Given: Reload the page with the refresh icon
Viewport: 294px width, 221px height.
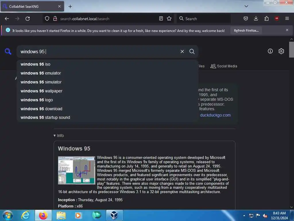Looking at the screenshot, I should click(x=28, y=19).
